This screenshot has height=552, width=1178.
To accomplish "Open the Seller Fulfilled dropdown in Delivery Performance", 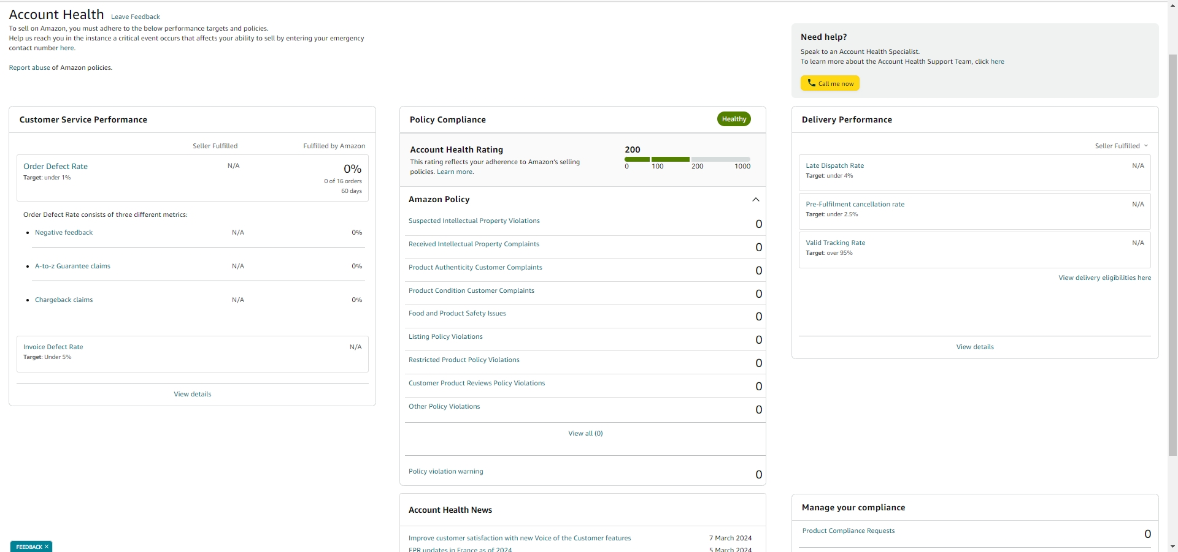I will click(1122, 146).
